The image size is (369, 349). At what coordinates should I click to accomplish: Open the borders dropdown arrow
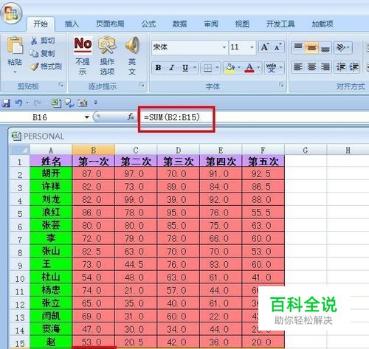point(217,67)
